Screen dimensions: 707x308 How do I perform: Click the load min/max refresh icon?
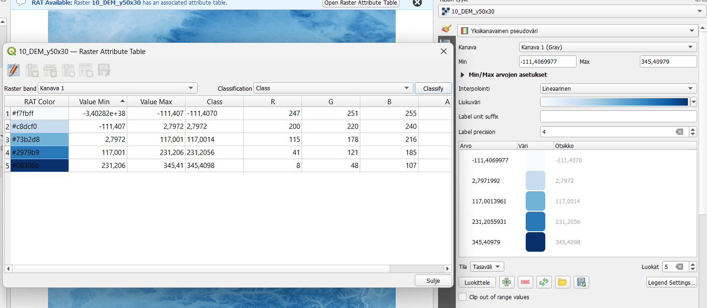pos(544,282)
